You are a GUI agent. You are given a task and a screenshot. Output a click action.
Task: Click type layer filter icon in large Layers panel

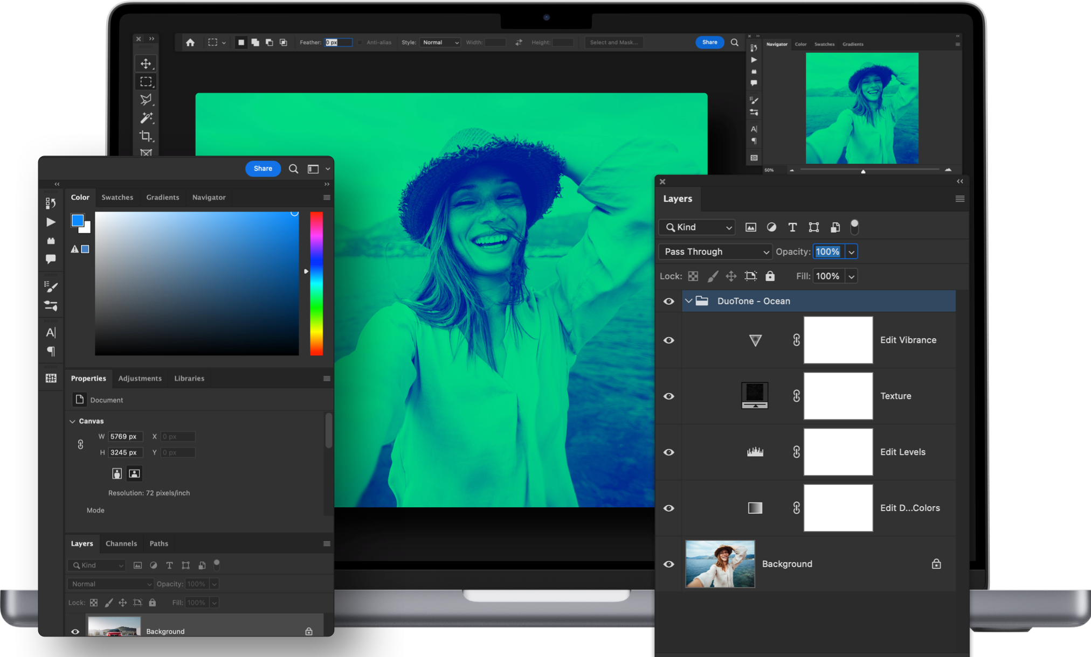click(x=792, y=227)
